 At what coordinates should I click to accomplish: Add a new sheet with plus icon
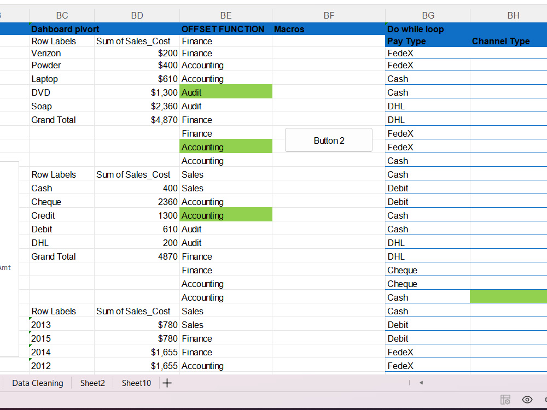[167, 383]
